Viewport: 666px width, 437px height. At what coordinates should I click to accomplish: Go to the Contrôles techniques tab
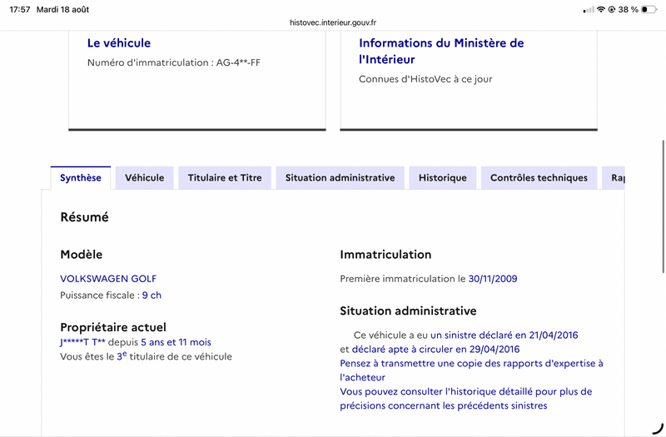539,177
